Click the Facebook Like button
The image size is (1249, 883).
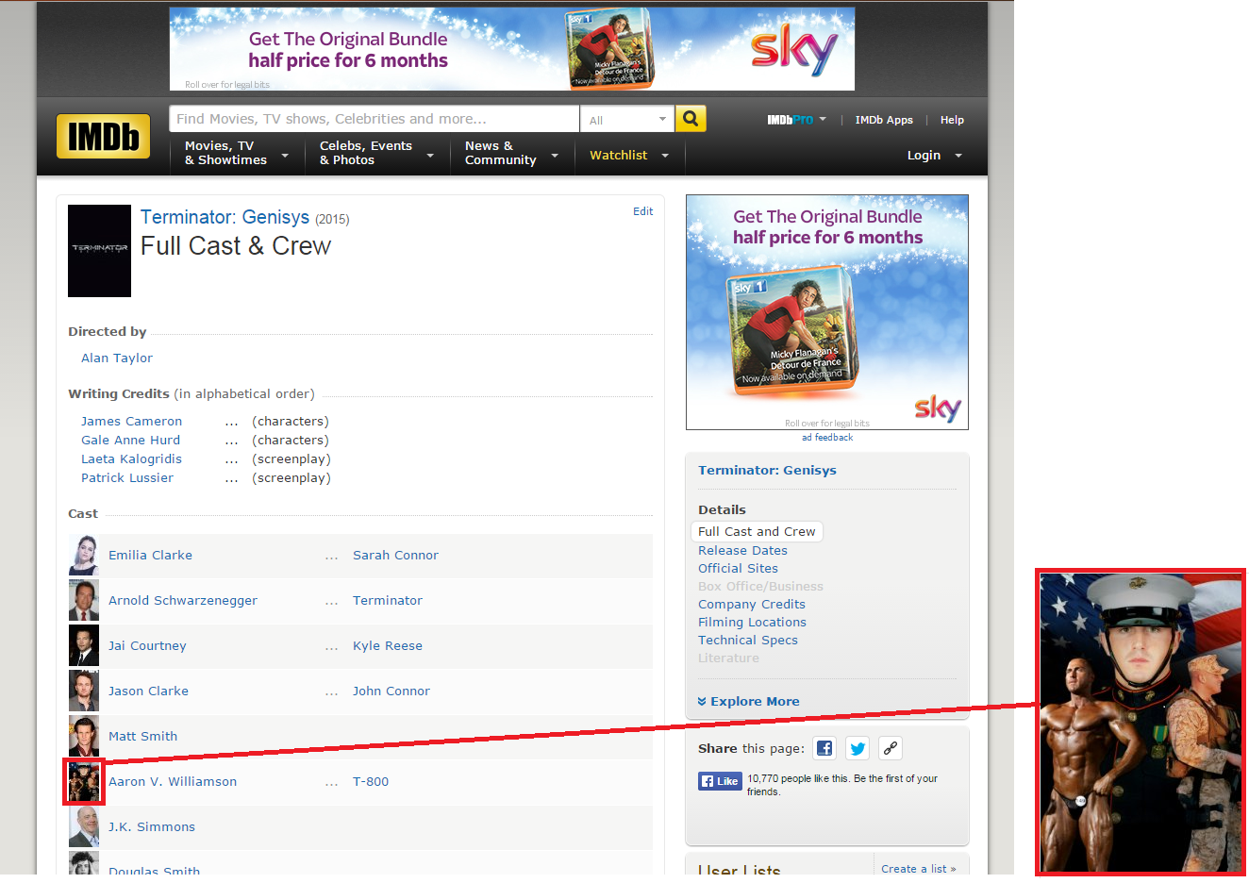point(720,781)
